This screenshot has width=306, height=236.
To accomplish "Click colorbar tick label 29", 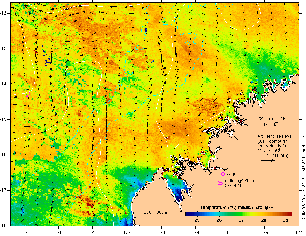I will pyautogui.click(x=285, y=220).
